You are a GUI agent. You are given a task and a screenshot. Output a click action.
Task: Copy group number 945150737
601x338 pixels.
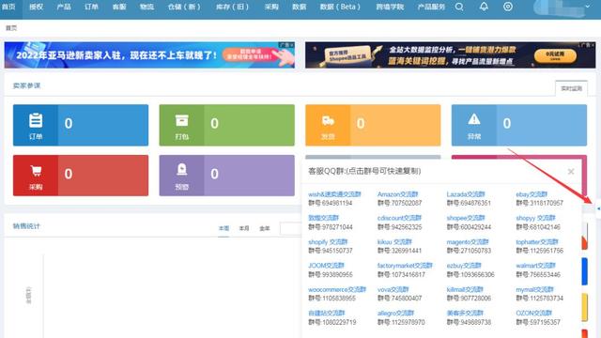(331, 251)
